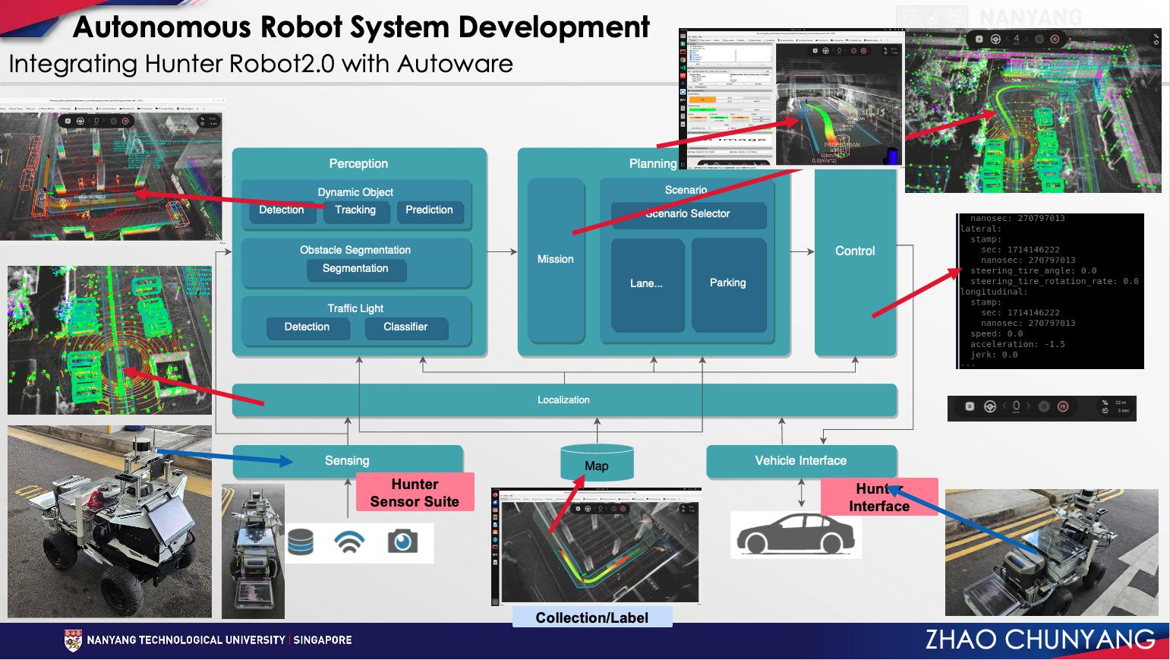Click the camera sensor icon
The height and width of the screenshot is (660, 1170).
coord(402,542)
